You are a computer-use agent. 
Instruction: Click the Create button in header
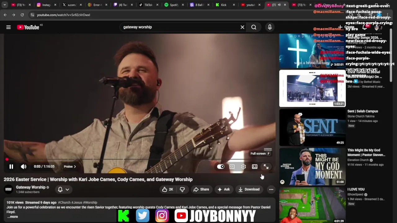click(x=347, y=27)
